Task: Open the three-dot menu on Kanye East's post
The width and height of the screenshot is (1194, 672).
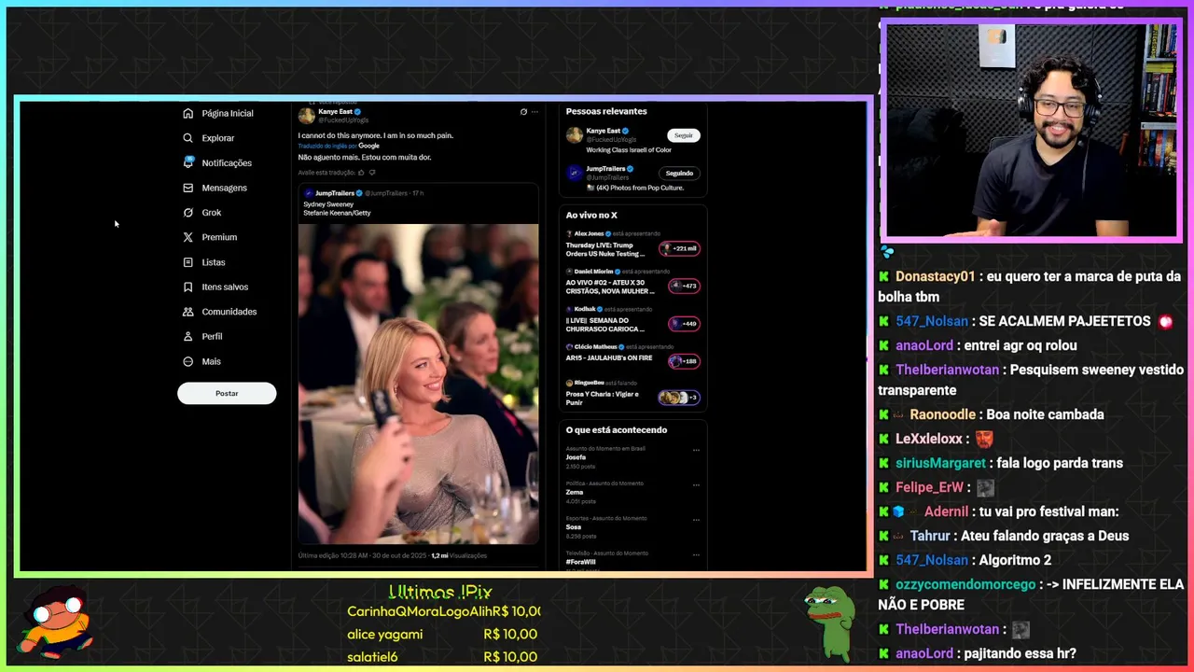Action: [535, 112]
